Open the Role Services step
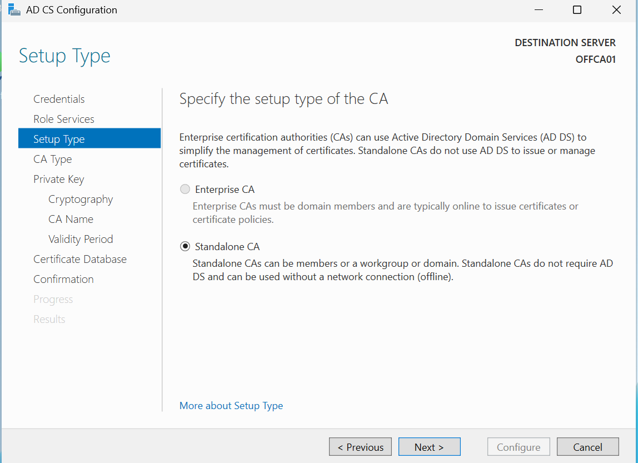Image resolution: width=638 pixels, height=463 pixels. coord(64,119)
